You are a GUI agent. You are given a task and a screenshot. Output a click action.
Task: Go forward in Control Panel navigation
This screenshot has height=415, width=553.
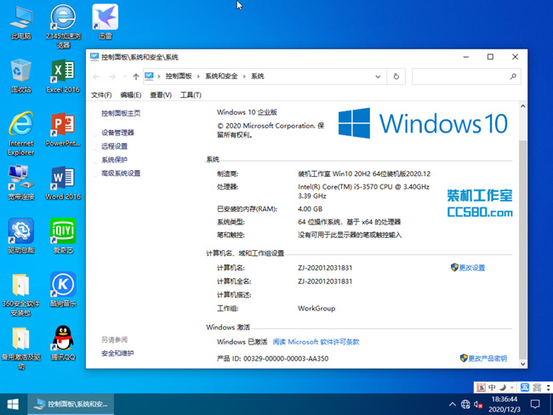(x=112, y=77)
